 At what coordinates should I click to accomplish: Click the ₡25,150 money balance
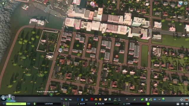[x=101, y=104]
